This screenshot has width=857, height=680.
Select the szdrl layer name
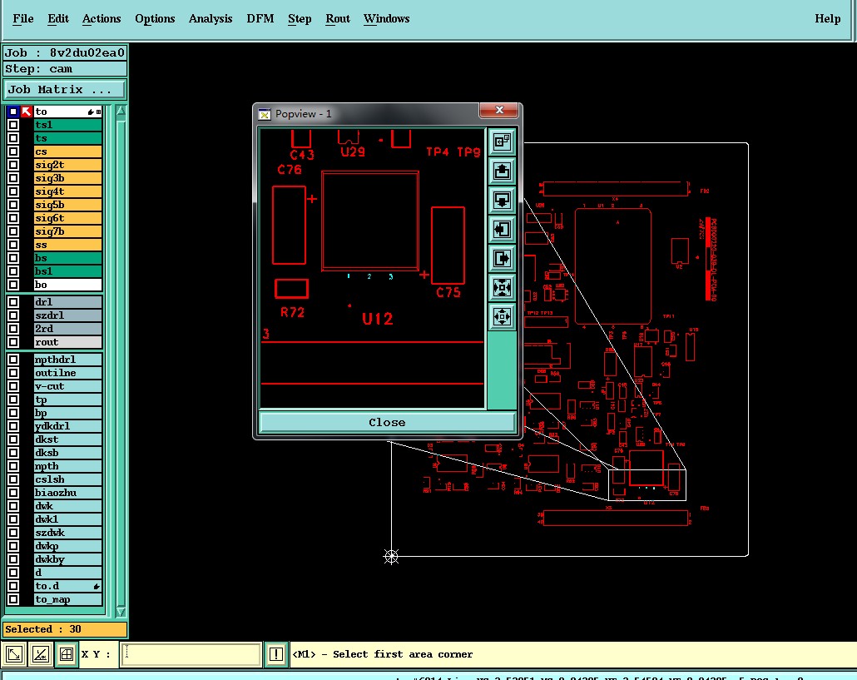pos(67,315)
